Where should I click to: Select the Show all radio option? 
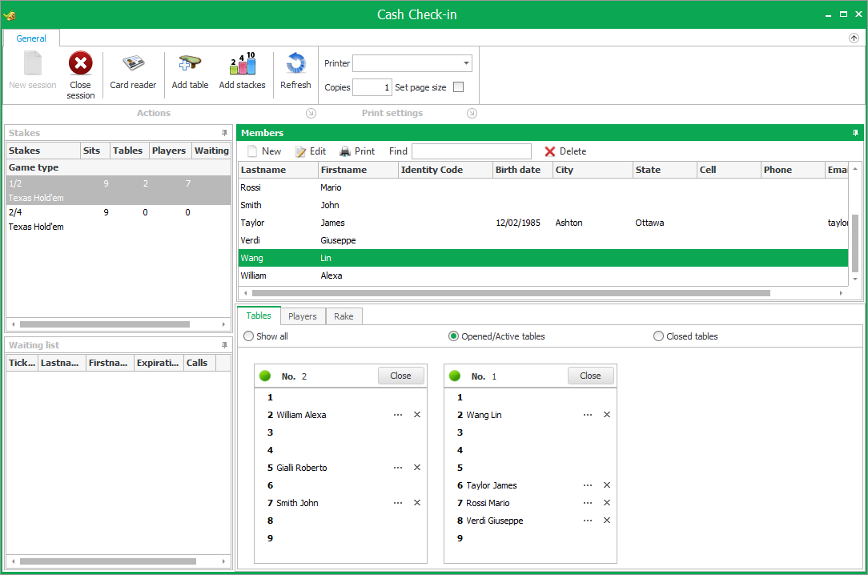(248, 336)
